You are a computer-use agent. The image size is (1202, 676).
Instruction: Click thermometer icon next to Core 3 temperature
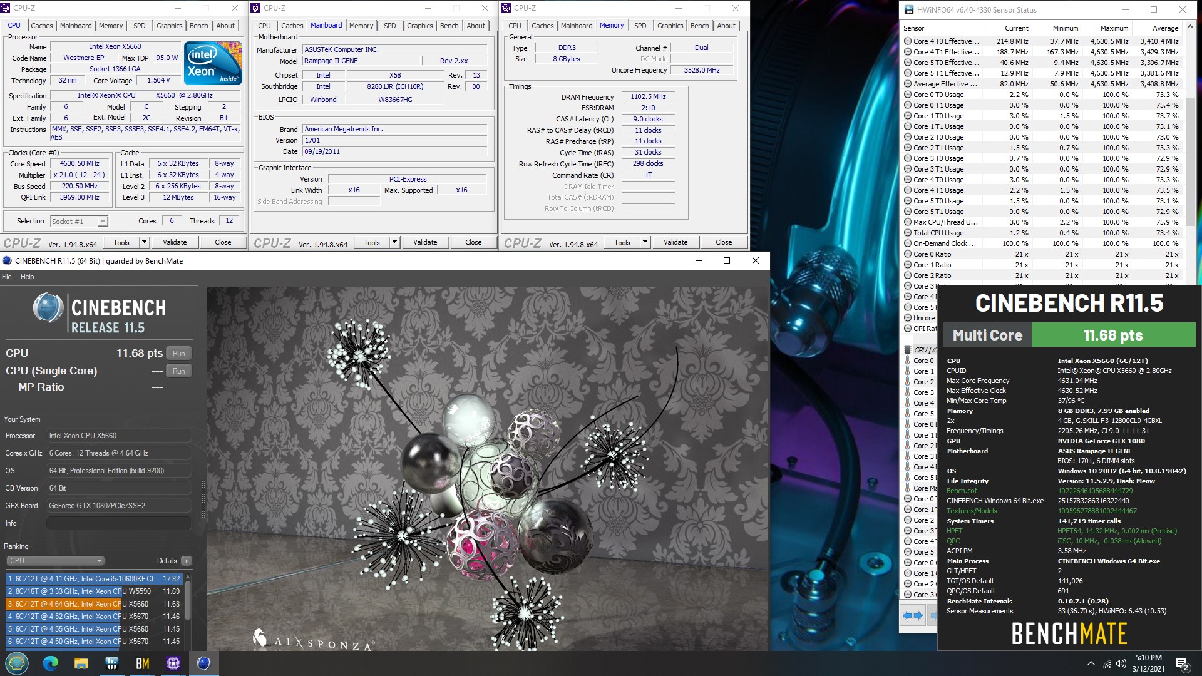pyautogui.click(x=908, y=392)
